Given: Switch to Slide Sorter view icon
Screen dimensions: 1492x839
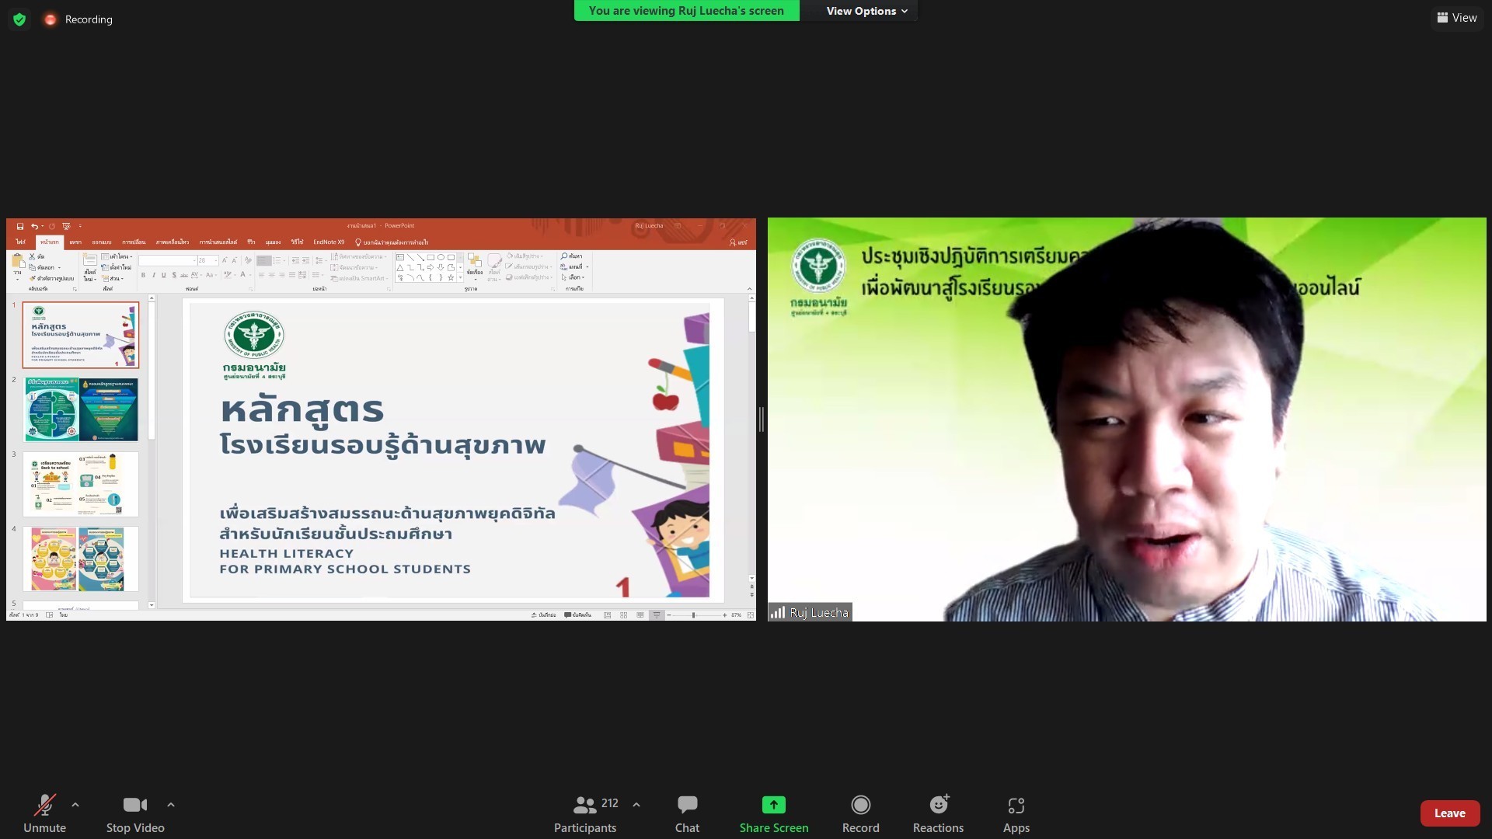Looking at the screenshot, I should (x=623, y=615).
